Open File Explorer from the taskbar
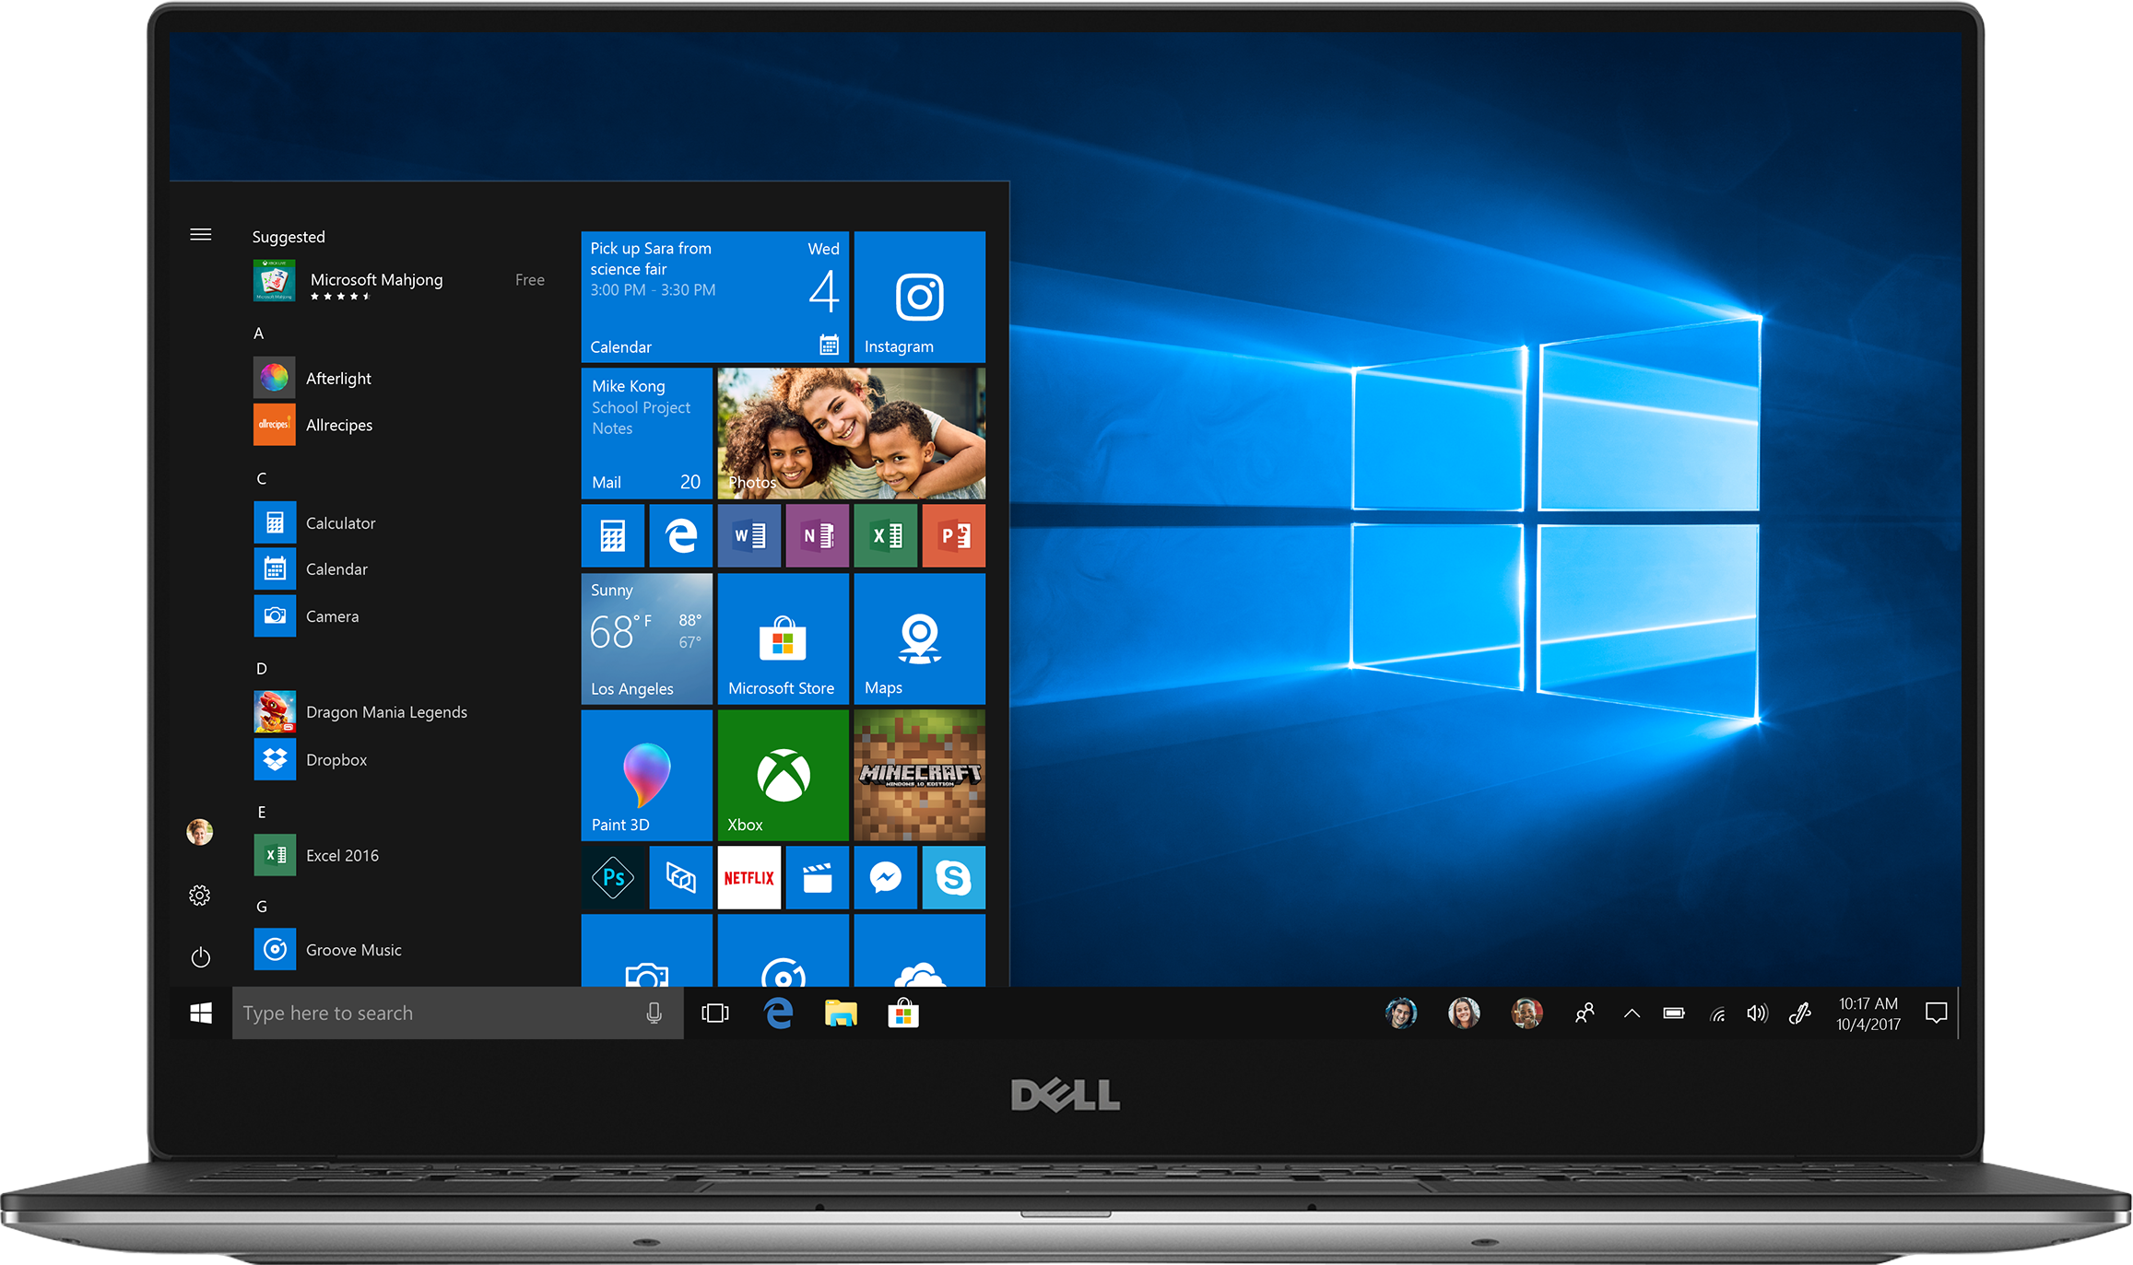Image resolution: width=2133 pixels, height=1265 pixels. (x=840, y=1013)
